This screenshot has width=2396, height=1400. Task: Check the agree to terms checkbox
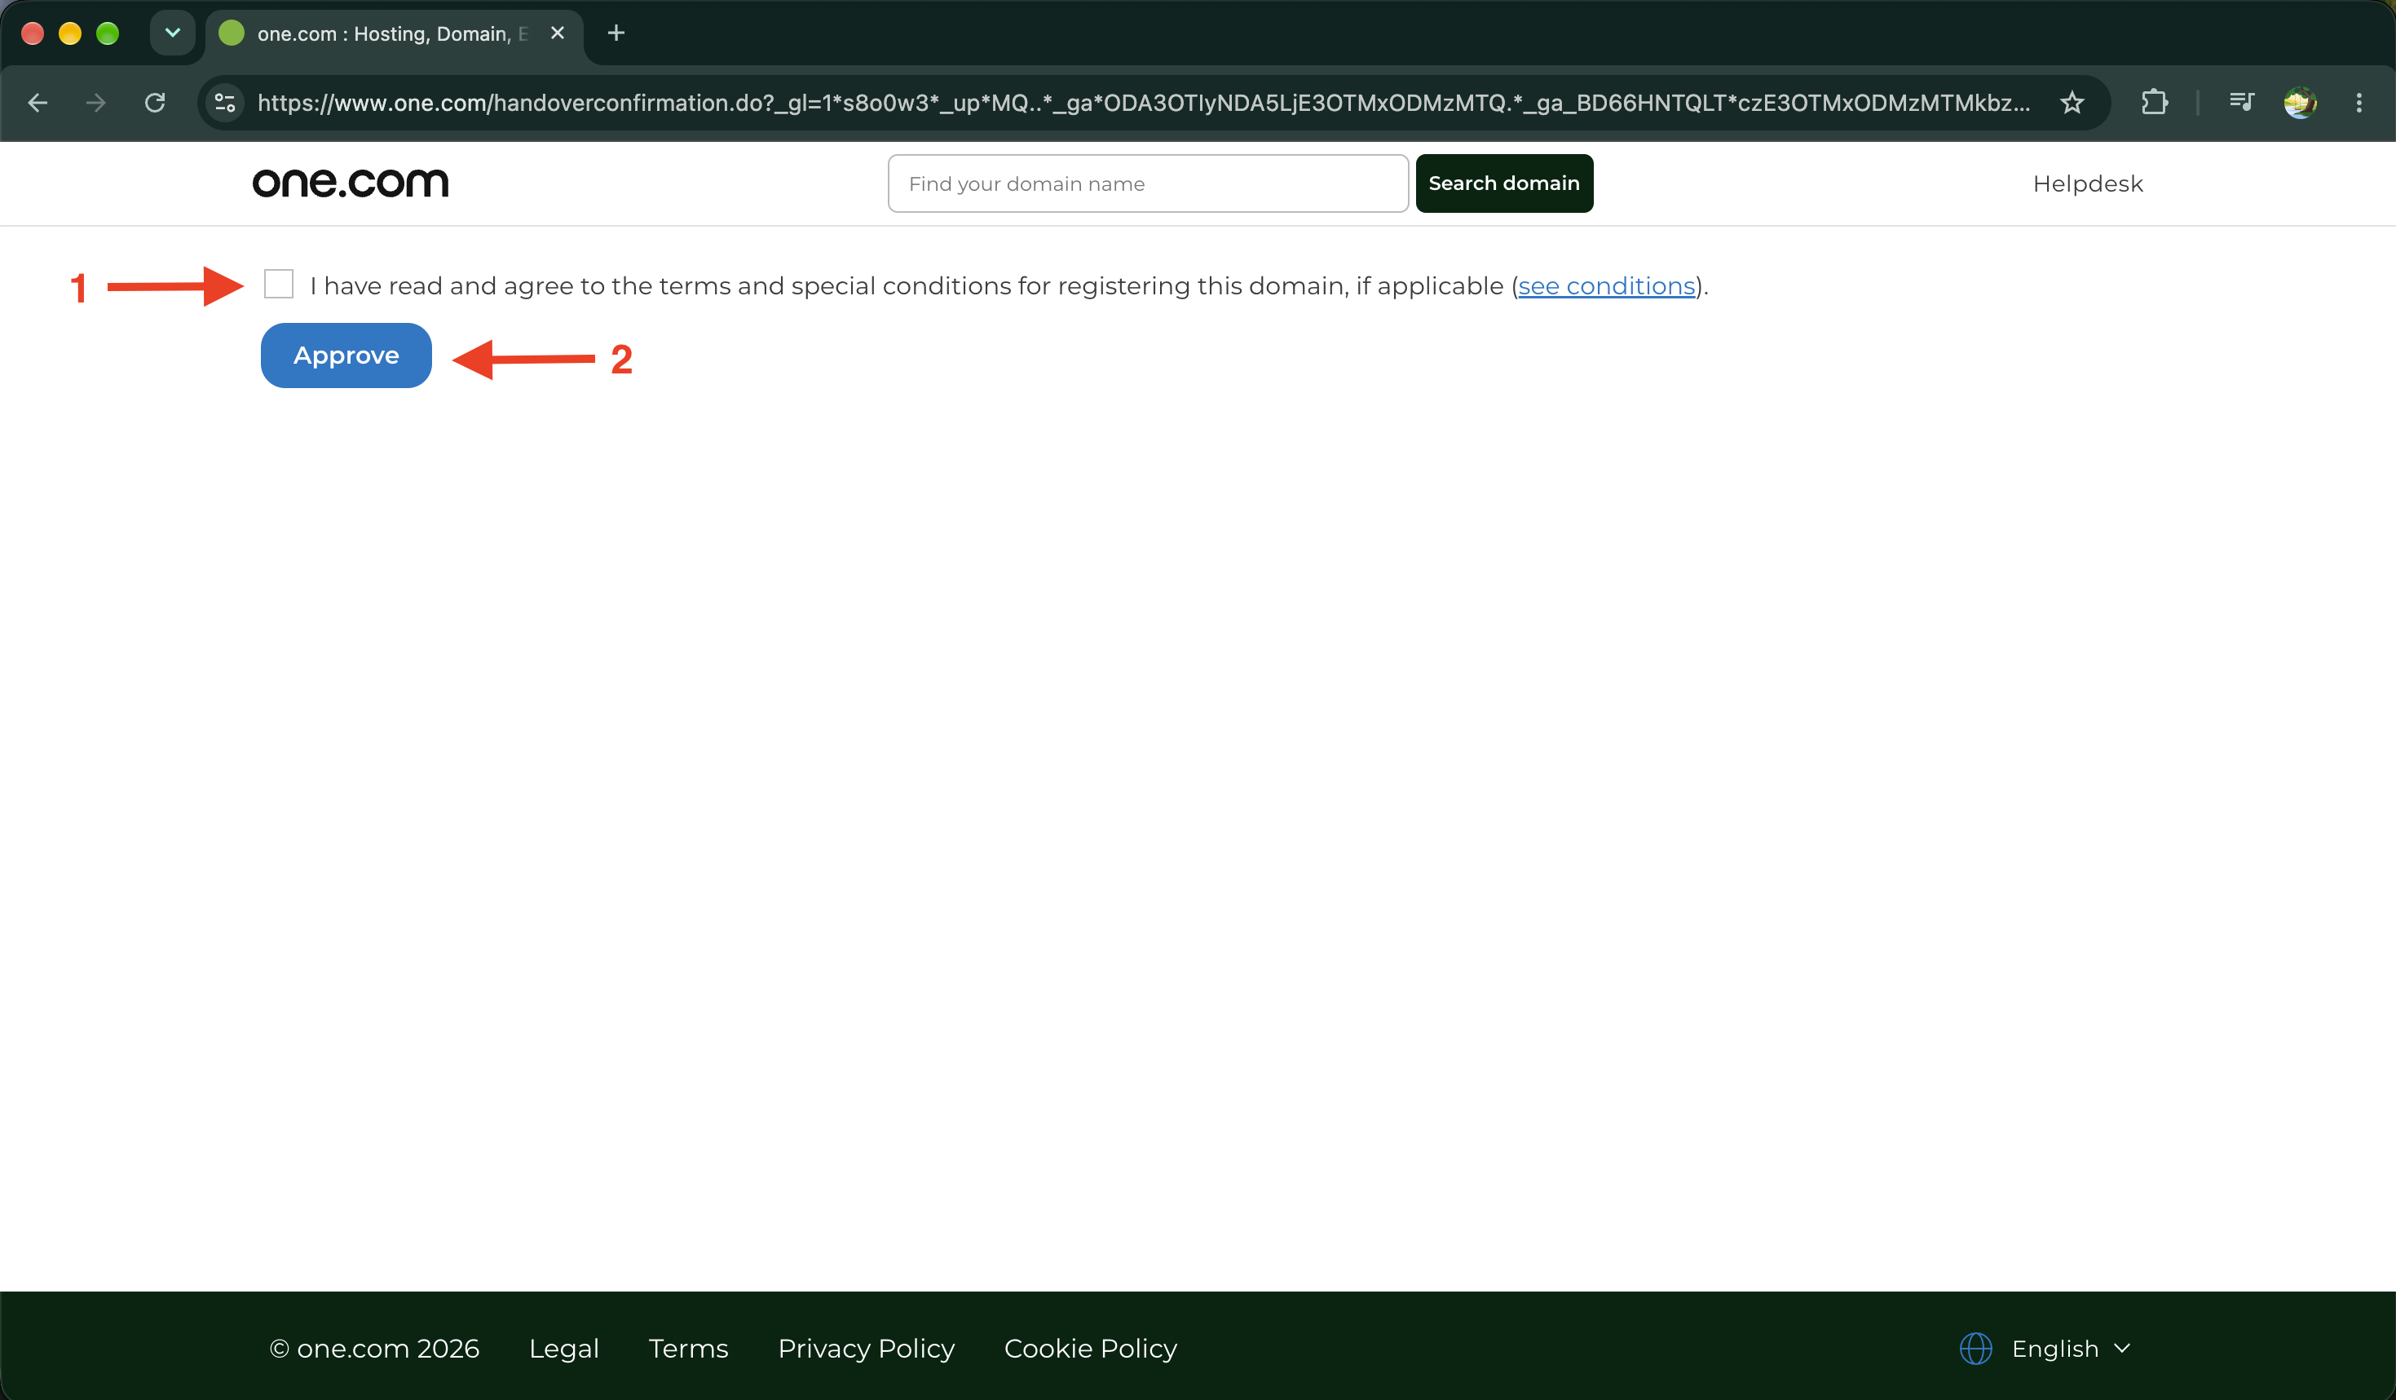point(279,284)
